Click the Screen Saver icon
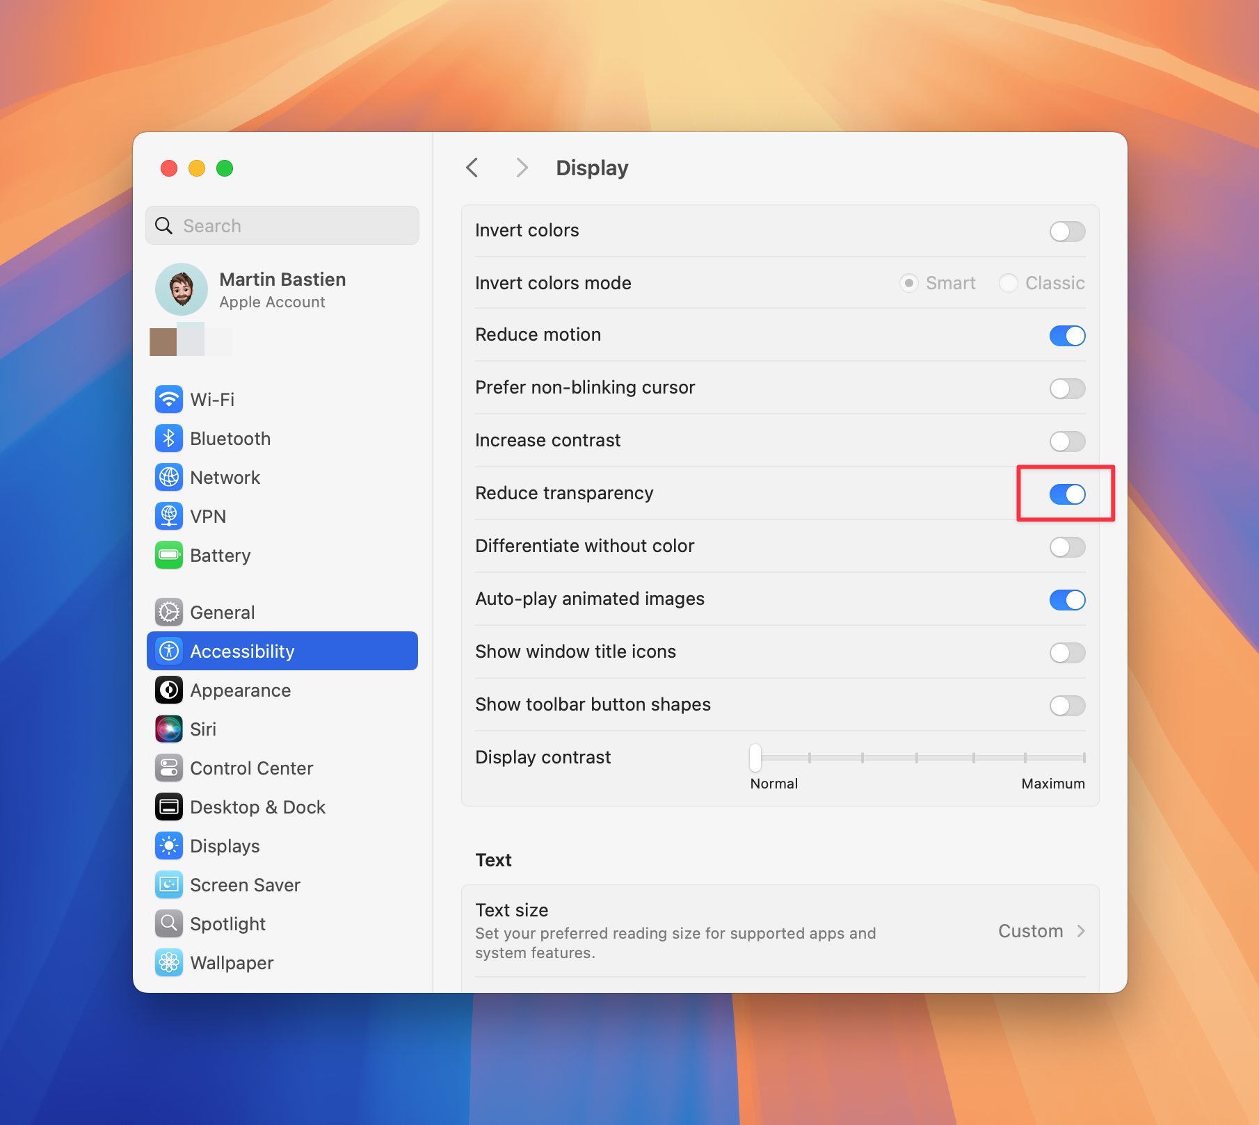The height and width of the screenshot is (1125, 1259). pos(169,884)
